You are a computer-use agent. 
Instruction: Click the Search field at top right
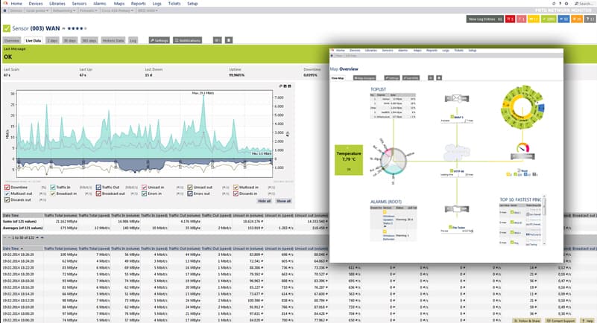584,4
